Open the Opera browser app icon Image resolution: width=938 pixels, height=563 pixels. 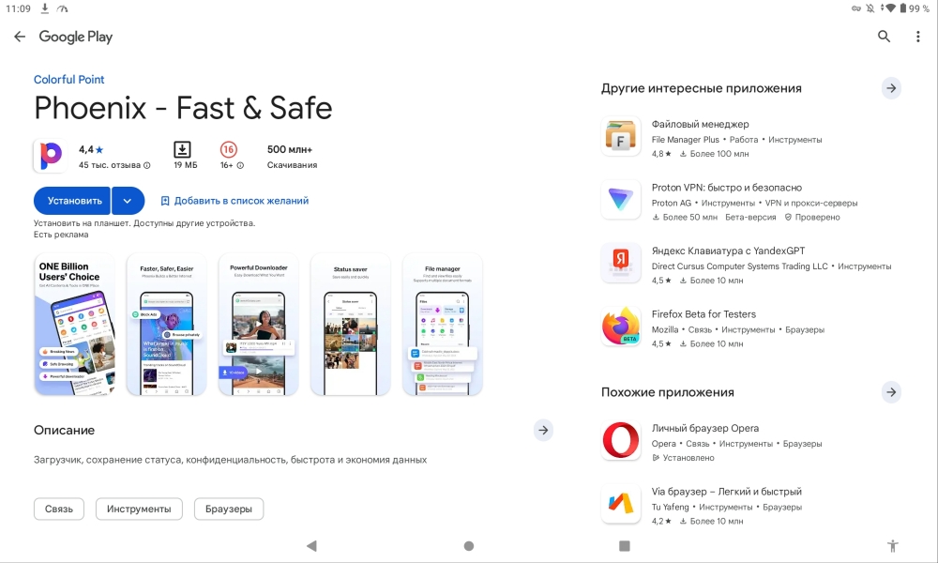tap(620, 440)
